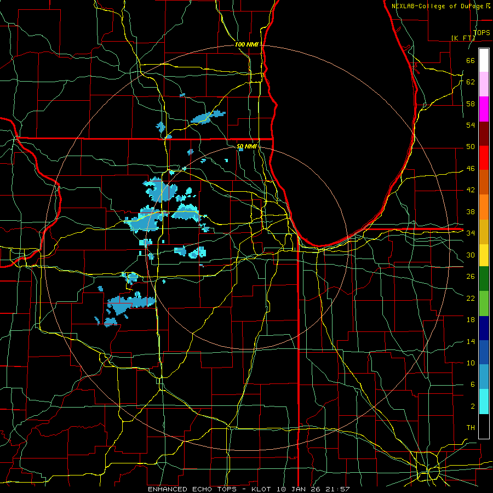The image size is (493, 493).
Task: Click the light green legend swatch
Action: click(484, 303)
